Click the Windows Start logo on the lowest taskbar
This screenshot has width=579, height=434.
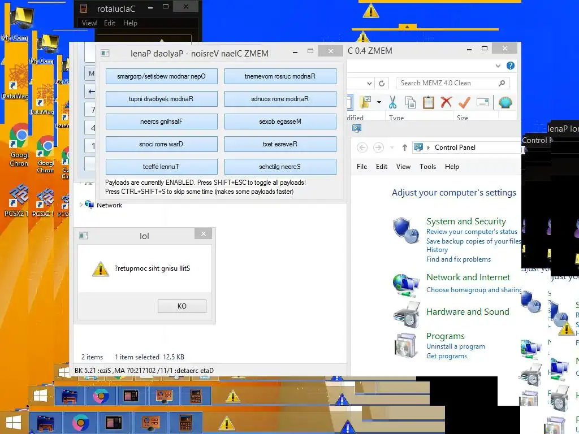(x=14, y=423)
